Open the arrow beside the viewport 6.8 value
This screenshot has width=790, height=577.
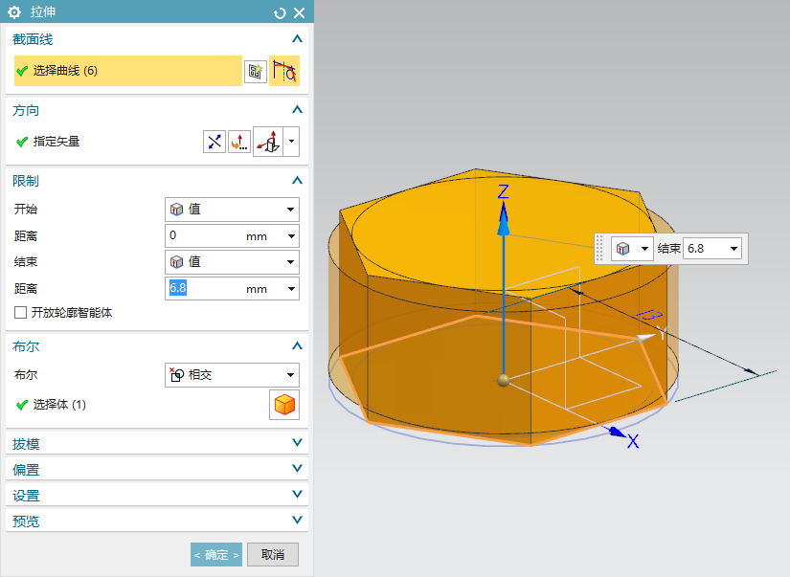pos(734,249)
